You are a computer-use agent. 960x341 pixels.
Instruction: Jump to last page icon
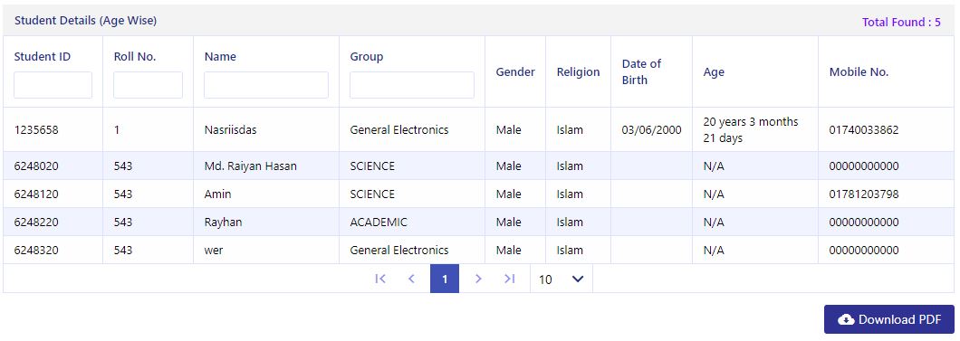(x=509, y=279)
